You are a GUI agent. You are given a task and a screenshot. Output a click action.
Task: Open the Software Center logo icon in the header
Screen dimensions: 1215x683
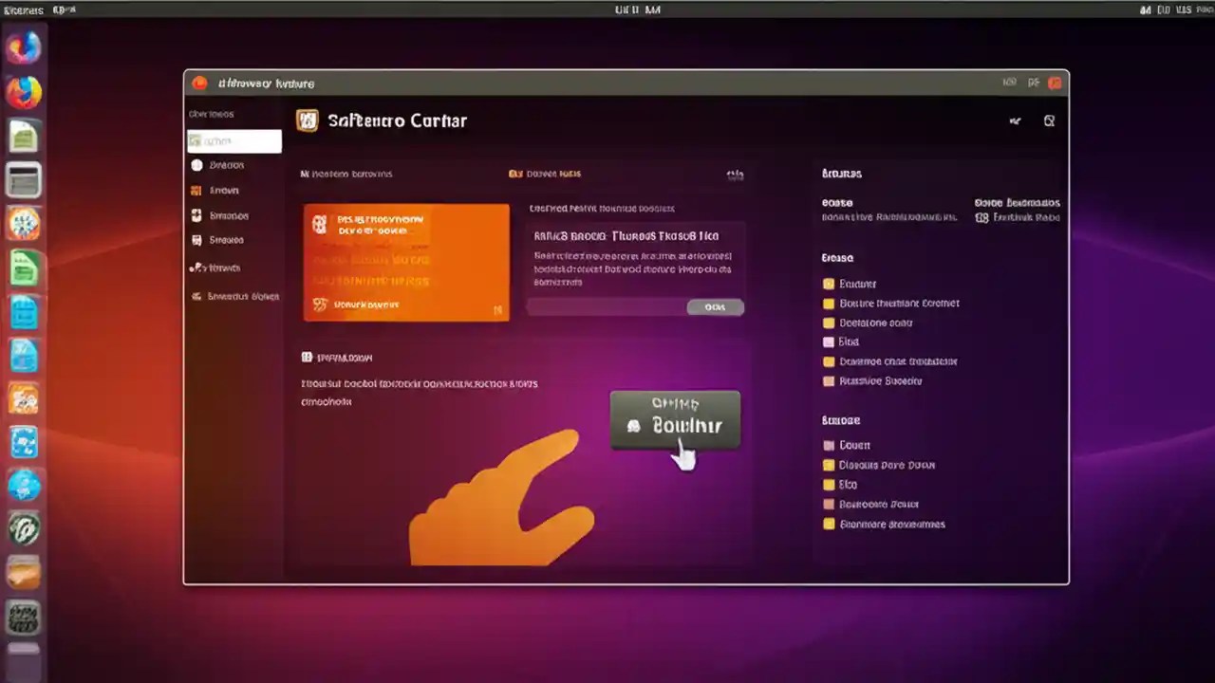click(306, 120)
